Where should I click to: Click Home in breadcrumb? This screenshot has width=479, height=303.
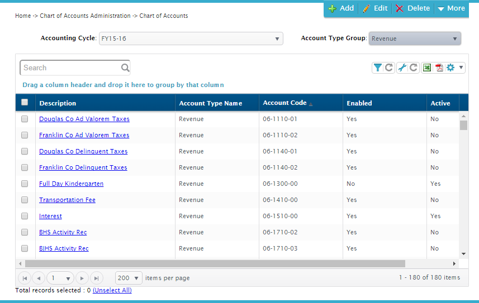(23, 16)
